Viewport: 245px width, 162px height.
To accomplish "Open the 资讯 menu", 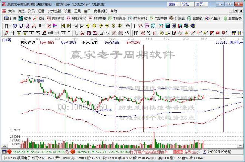I will [x=31, y=11].
